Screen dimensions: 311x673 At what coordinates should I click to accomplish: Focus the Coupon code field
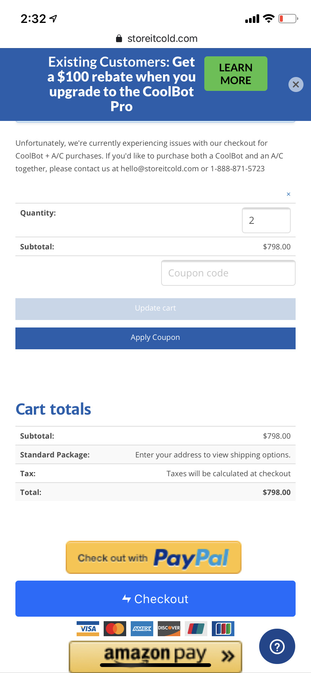228,273
